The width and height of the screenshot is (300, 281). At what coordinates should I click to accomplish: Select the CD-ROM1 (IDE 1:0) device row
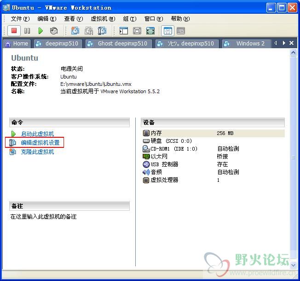pos(213,149)
